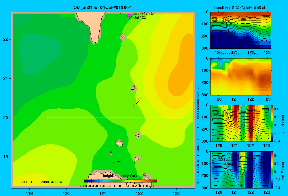Click longitude 120 label under vel. E section
The image size is (288, 196).
click(x=219, y=192)
